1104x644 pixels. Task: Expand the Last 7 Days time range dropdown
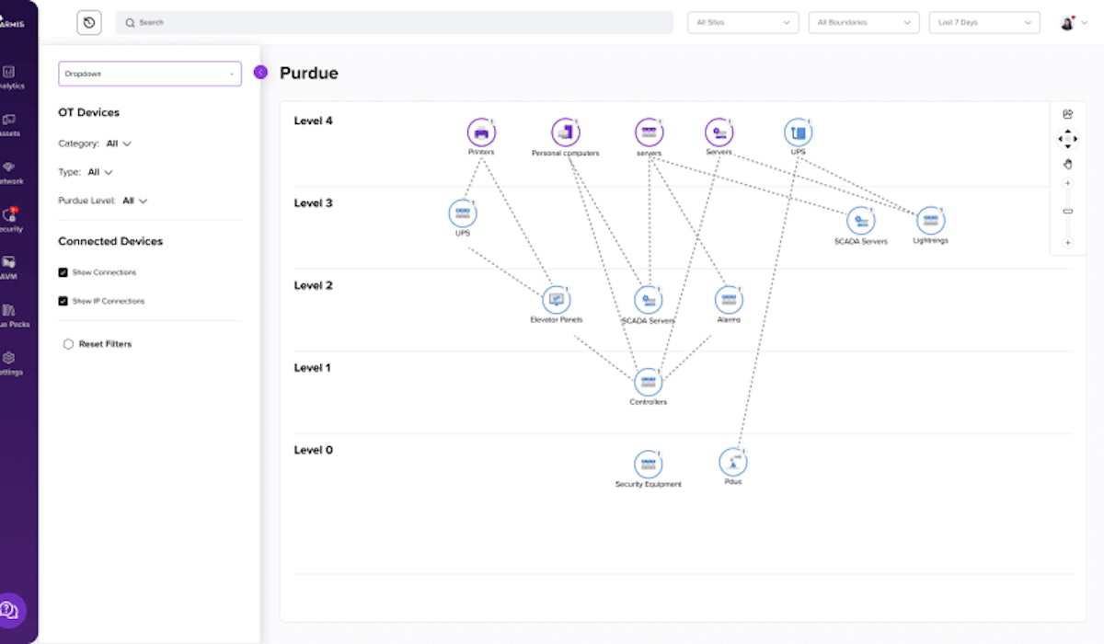[x=983, y=23]
